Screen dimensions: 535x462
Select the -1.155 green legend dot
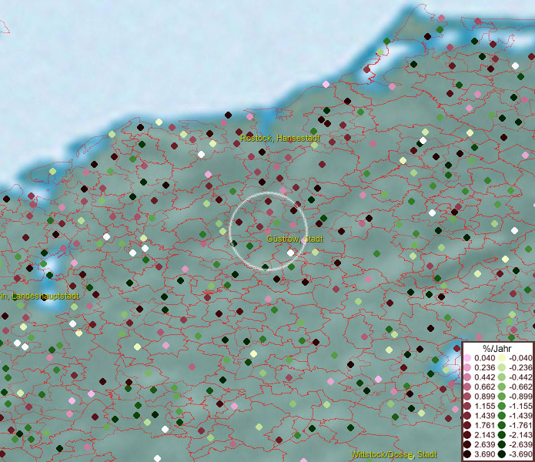click(x=501, y=407)
